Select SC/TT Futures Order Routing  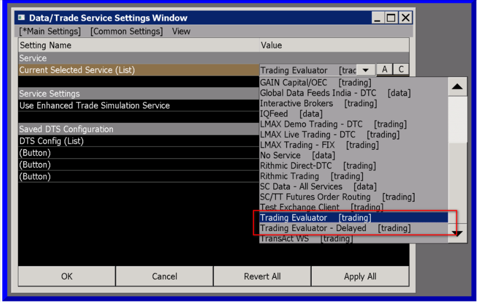coord(354,197)
